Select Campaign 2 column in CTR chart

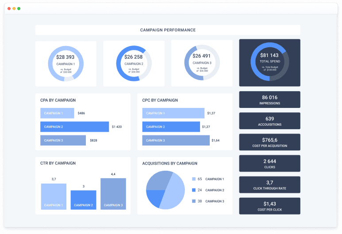click(83, 200)
